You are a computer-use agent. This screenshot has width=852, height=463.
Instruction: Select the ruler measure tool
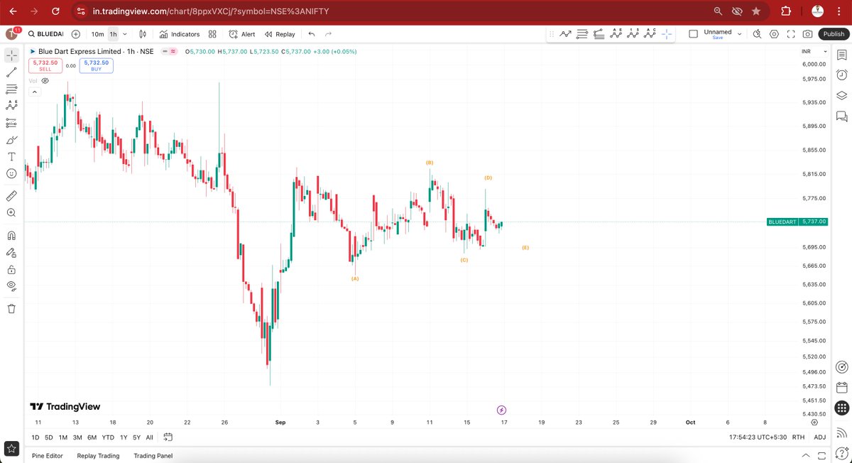click(x=11, y=195)
